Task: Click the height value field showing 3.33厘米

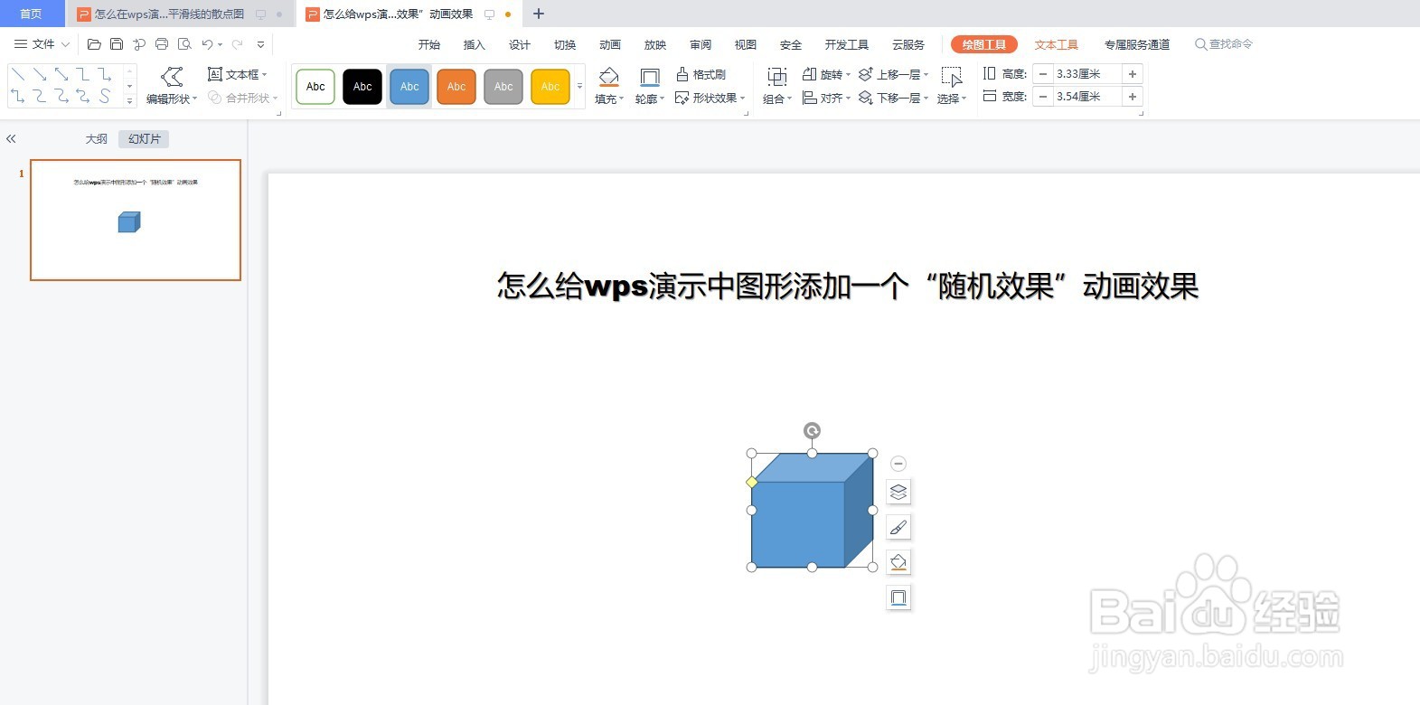Action: coord(1087,74)
